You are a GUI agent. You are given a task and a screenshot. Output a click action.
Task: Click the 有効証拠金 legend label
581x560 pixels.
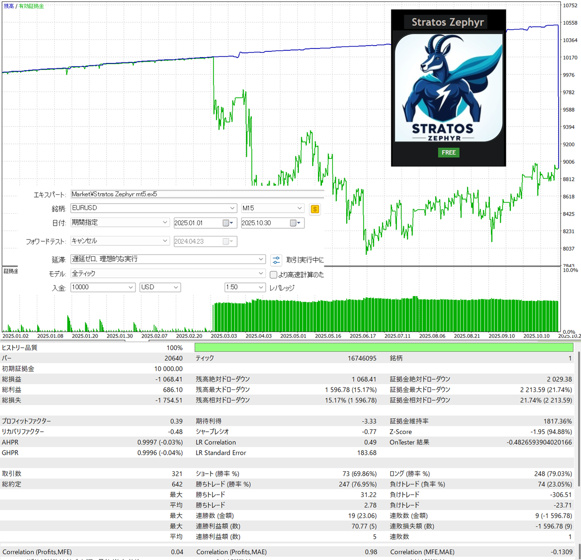(x=31, y=6)
